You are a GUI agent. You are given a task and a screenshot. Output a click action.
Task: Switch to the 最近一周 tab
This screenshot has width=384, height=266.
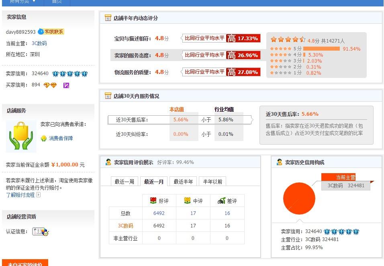[125, 181]
